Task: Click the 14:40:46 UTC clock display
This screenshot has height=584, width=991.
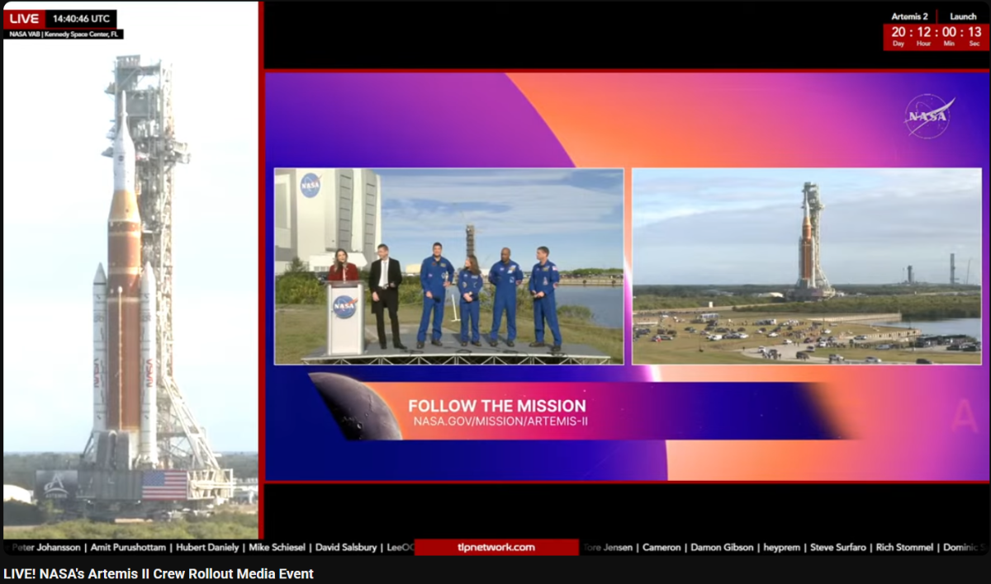Action: point(81,18)
